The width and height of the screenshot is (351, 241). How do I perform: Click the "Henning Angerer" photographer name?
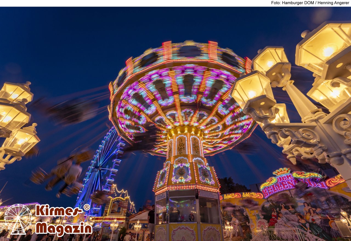point(333,3)
